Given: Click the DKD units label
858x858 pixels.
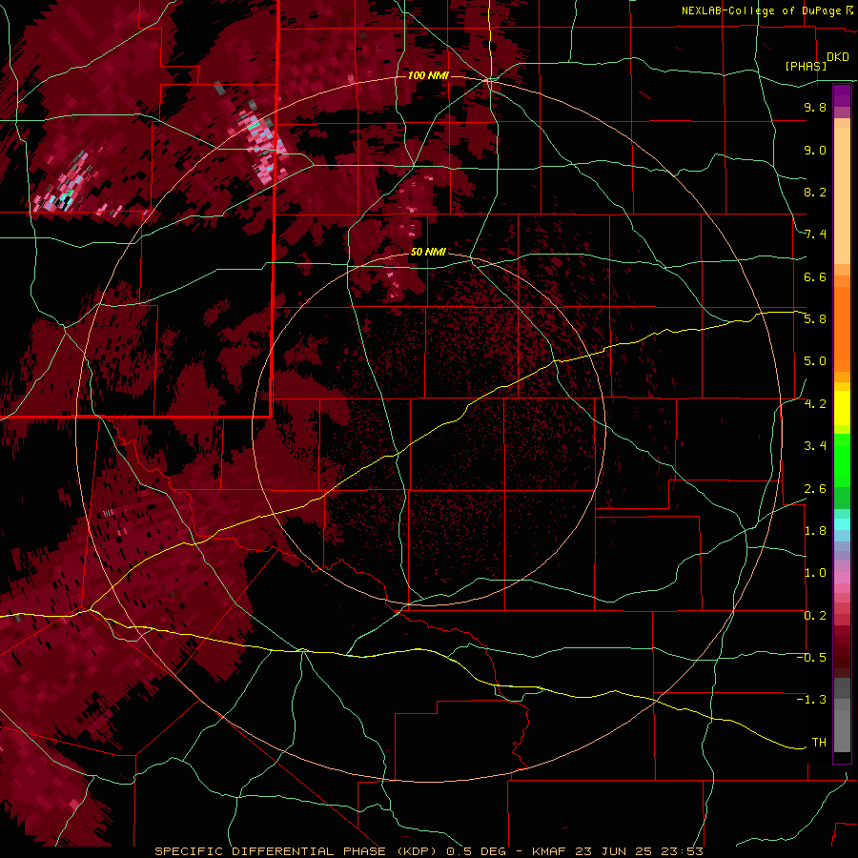Looking at the screenshot, I should 838,57.
